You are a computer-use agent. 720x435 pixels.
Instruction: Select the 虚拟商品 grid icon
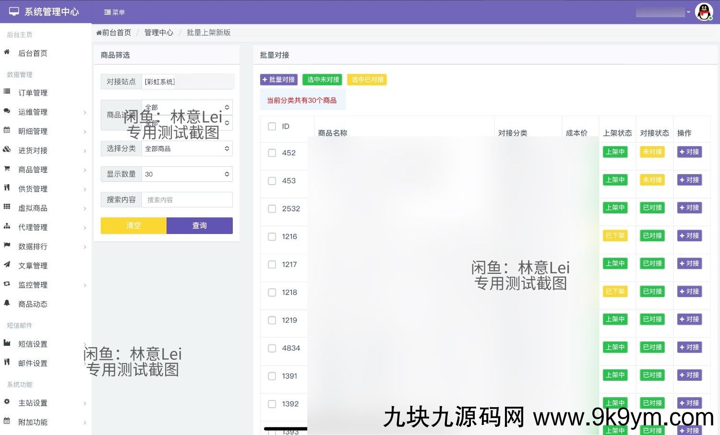[7, 208]
